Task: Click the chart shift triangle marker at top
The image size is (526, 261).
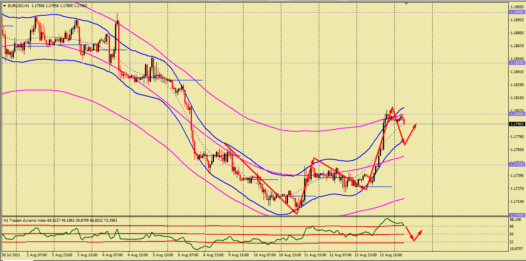Action: pyautogui.click(x=406, y=4)
